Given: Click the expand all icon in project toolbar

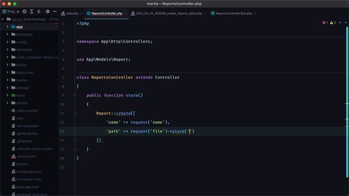Looking at the screenshot, I should coord(32,11).
